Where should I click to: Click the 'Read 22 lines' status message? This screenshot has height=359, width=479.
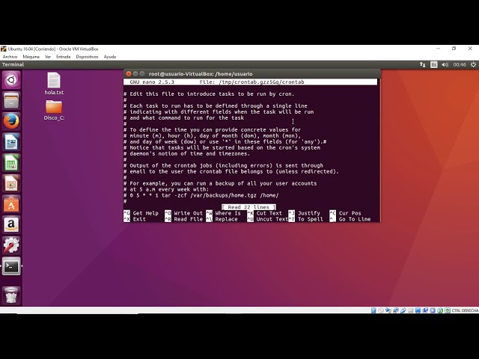coord(248,207)
